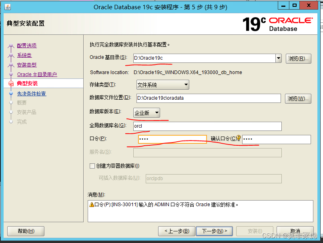Maximize the installer window
The width and height of the screenshot is (323, 243).
coord(294,6)
